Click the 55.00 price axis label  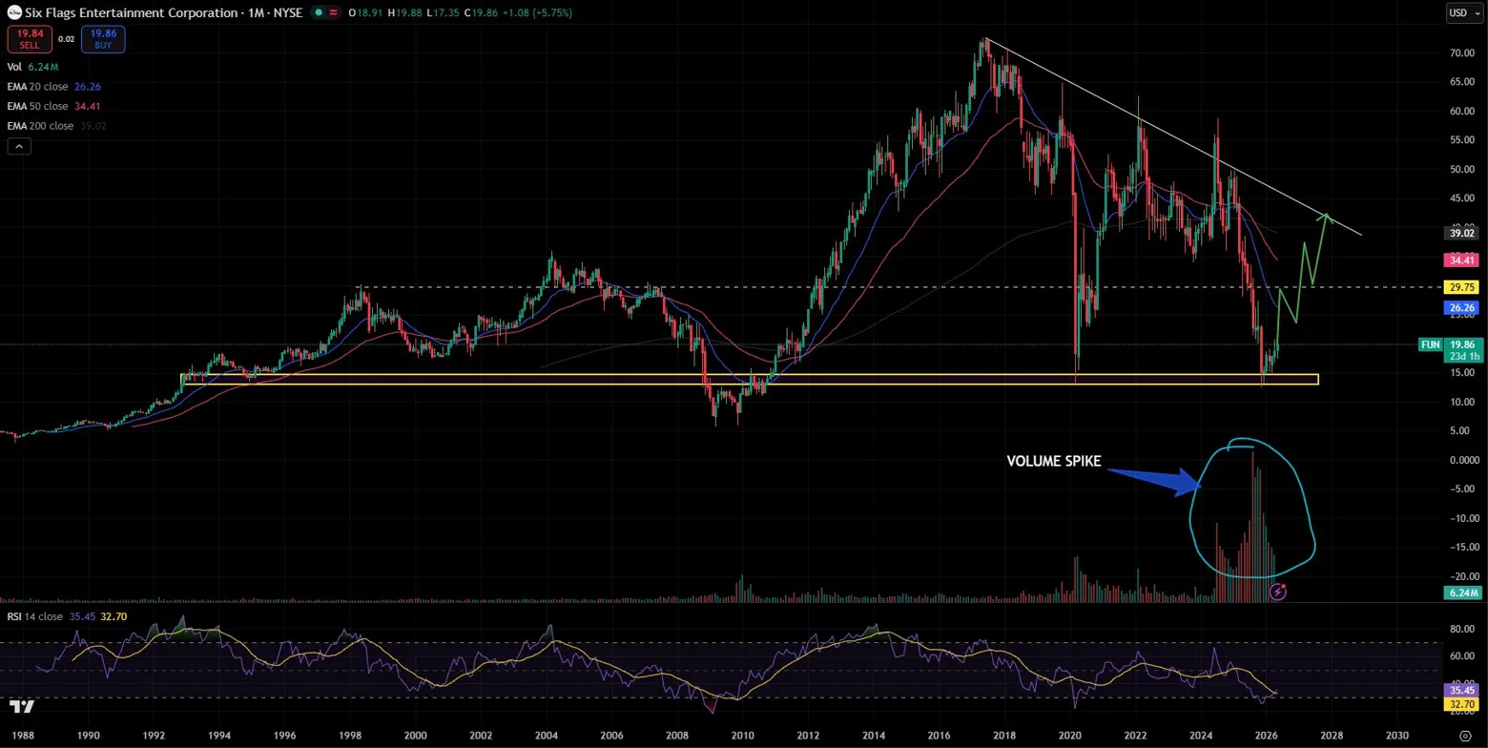click(x=1463, y=140)
